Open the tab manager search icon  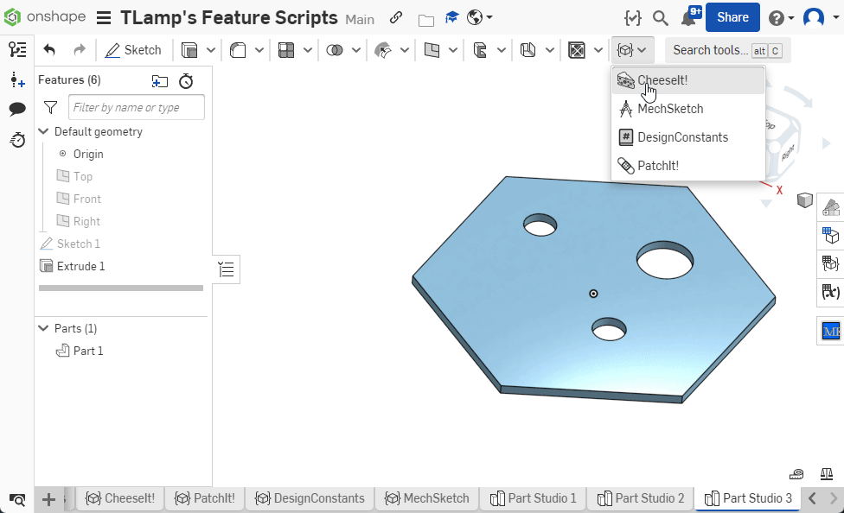[x=17, y=500]
